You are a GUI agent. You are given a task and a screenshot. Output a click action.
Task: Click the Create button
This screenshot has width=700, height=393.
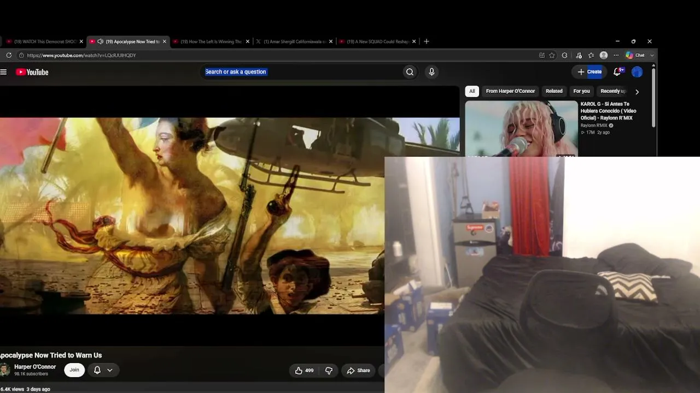pos(590,72)
